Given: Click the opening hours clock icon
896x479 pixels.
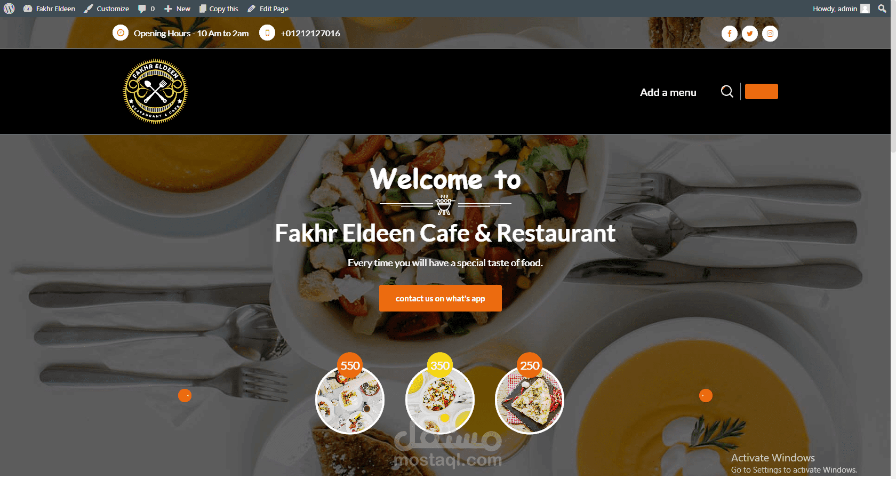Looking at the screenshot, I should tap(121, 33).
